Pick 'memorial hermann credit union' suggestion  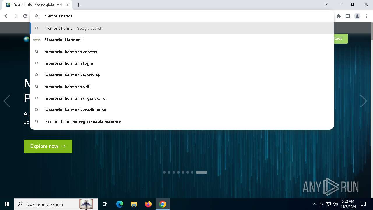(182, 110)
